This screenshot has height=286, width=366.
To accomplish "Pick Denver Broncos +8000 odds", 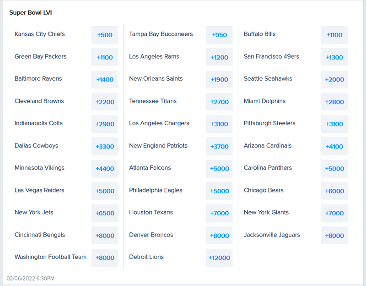I will point(219,236).
